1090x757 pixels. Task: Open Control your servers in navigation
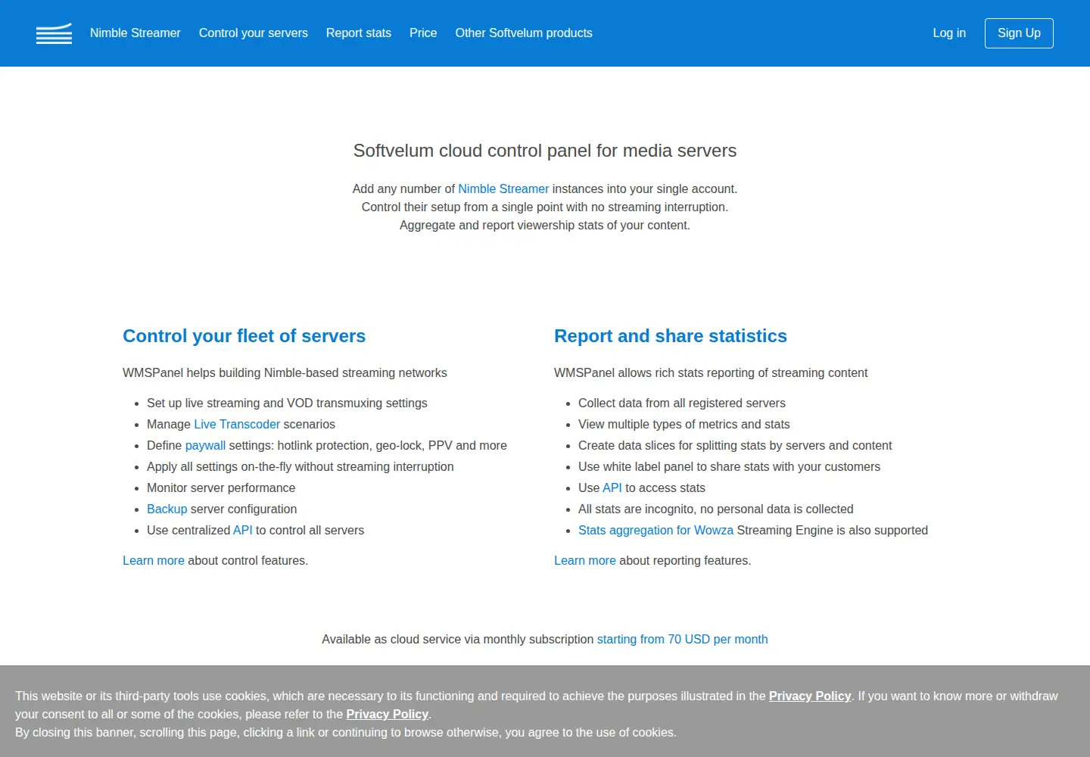(x=254, y=33)
